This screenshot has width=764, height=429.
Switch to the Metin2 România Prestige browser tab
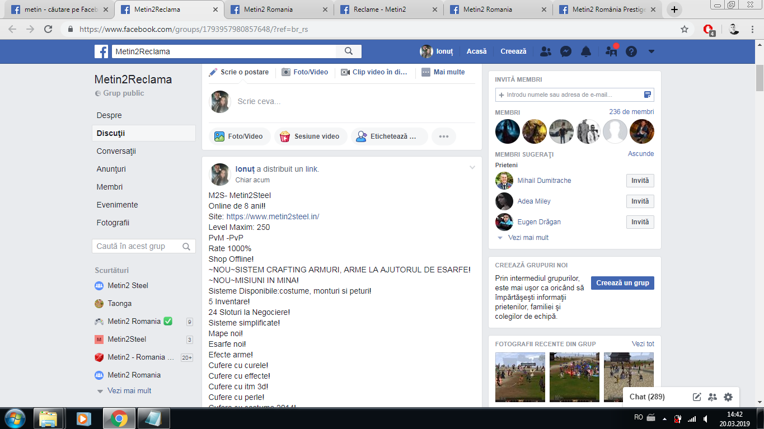[607, 10]
